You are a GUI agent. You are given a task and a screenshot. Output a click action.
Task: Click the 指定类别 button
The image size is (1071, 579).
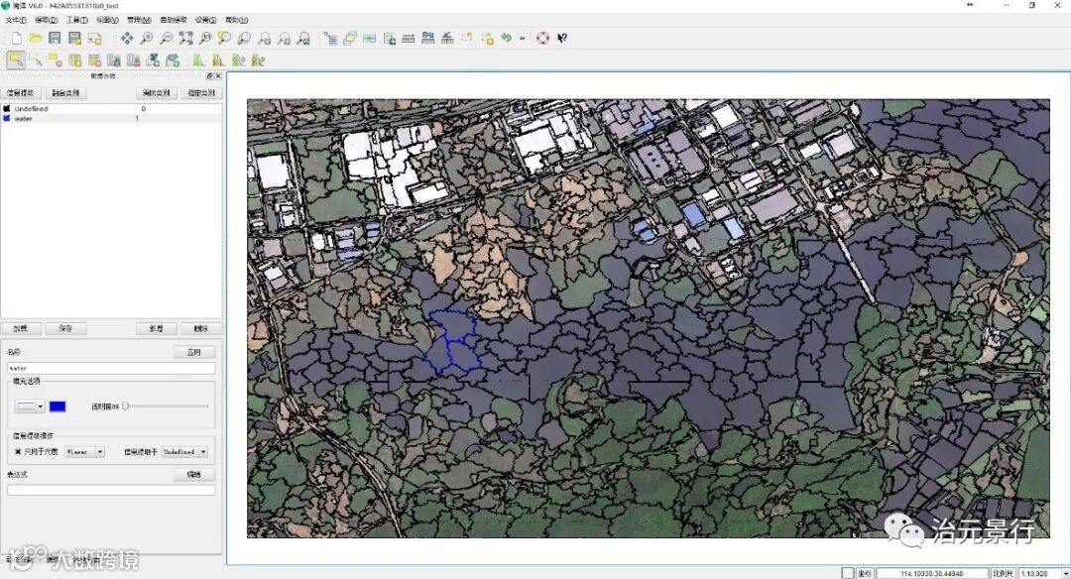pyautogui.click(x=201, y=93)
